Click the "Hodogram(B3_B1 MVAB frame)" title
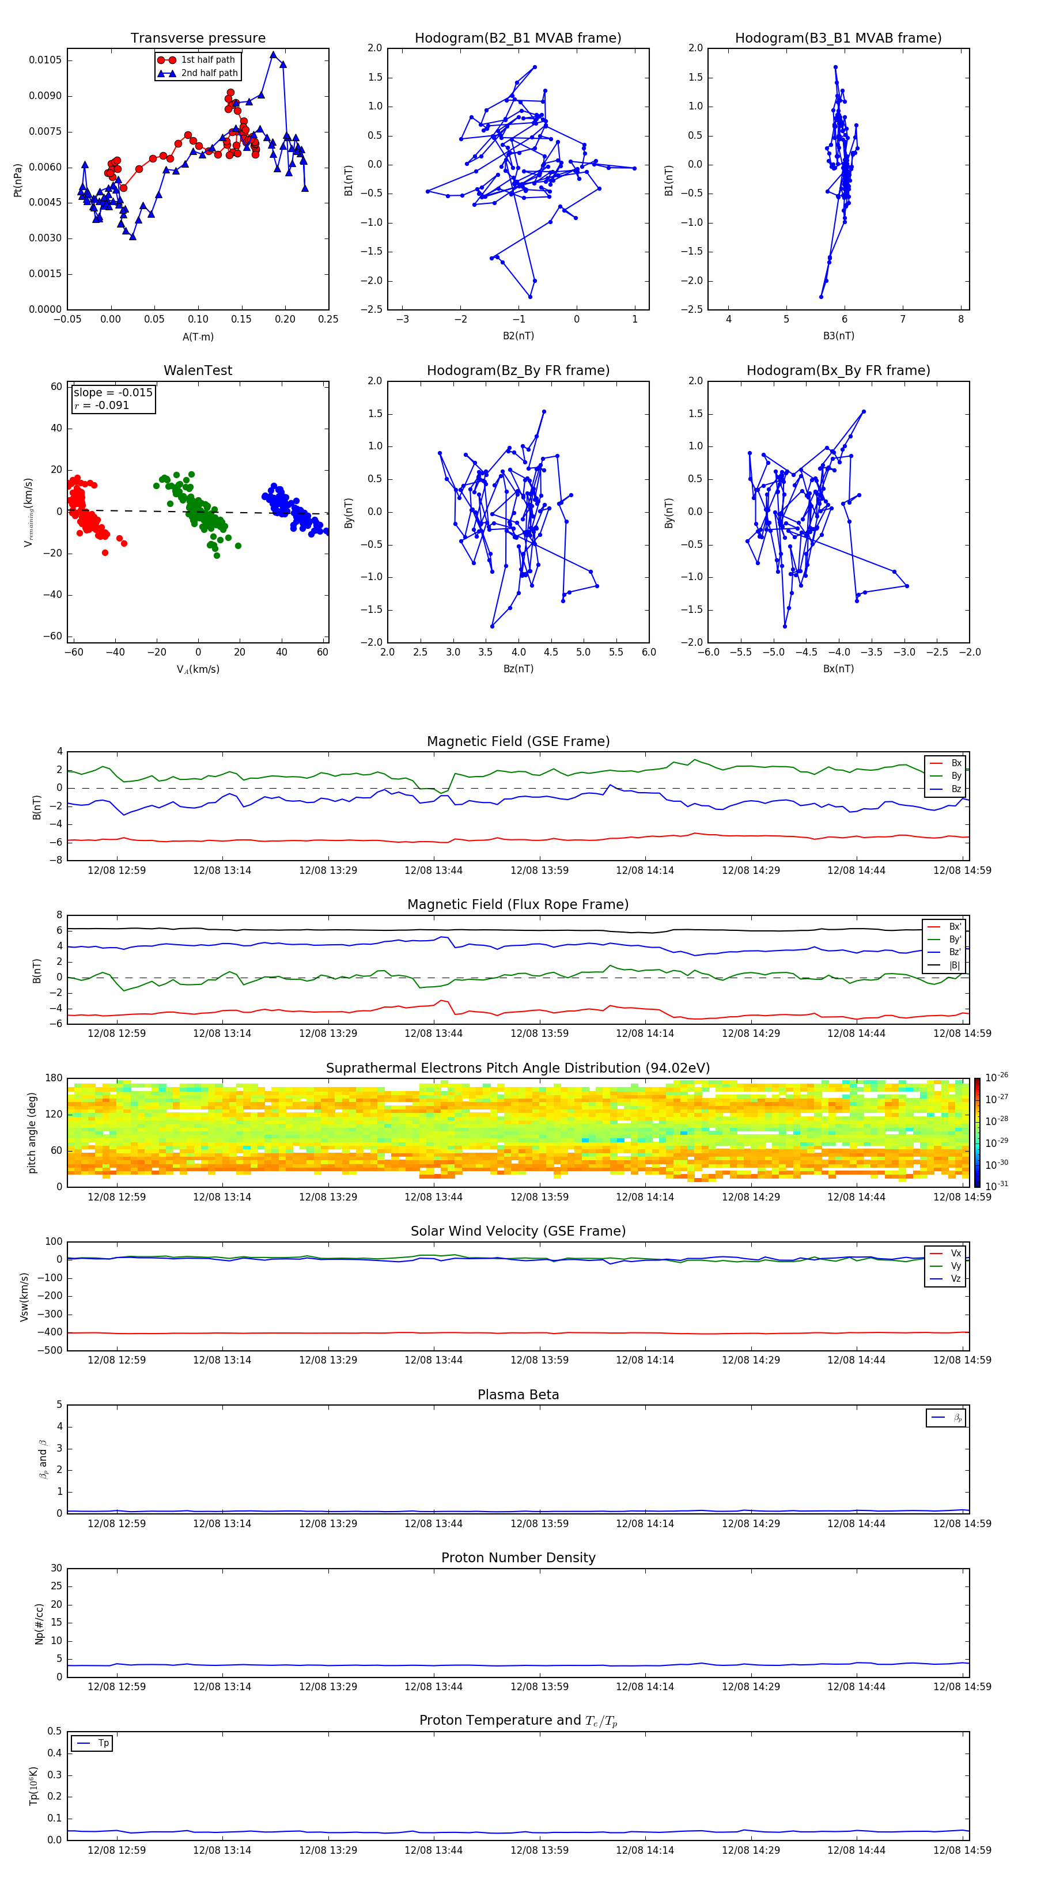The height and width of the screenshot is (1901, 1037). [x=838, y=39]
